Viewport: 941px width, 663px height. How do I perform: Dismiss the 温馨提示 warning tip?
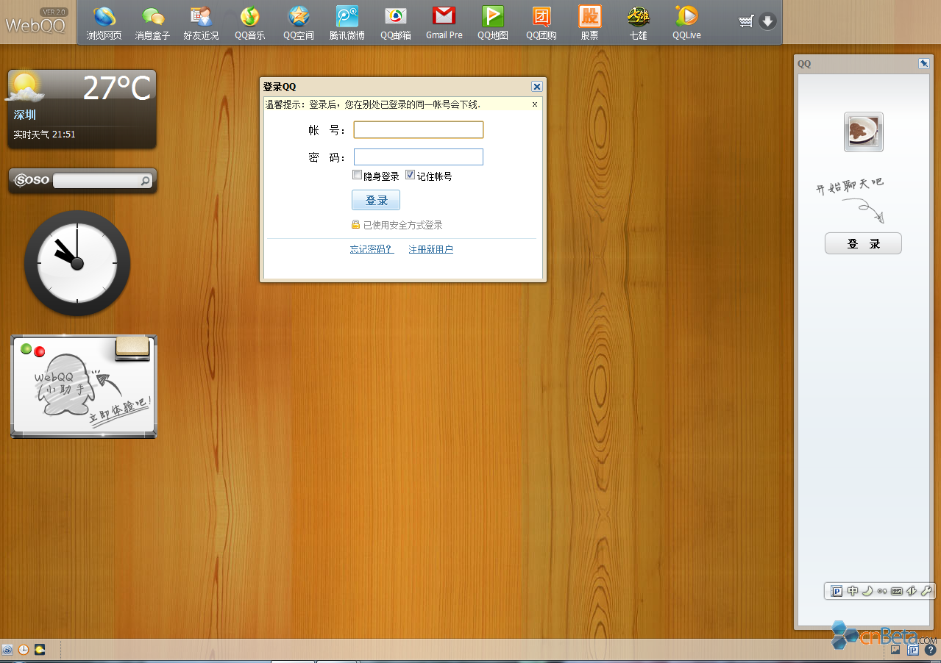535,104
